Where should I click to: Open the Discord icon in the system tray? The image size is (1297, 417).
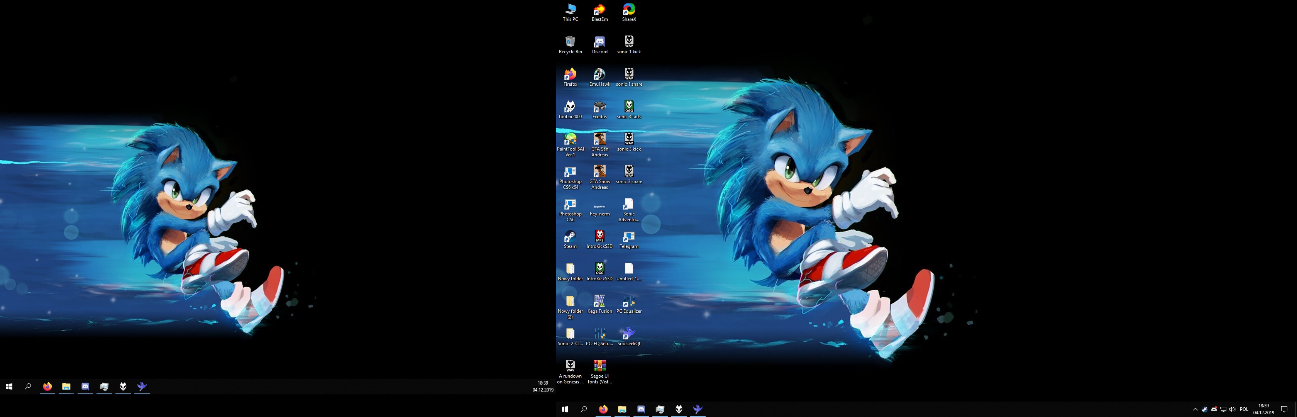click(1214, 409)
